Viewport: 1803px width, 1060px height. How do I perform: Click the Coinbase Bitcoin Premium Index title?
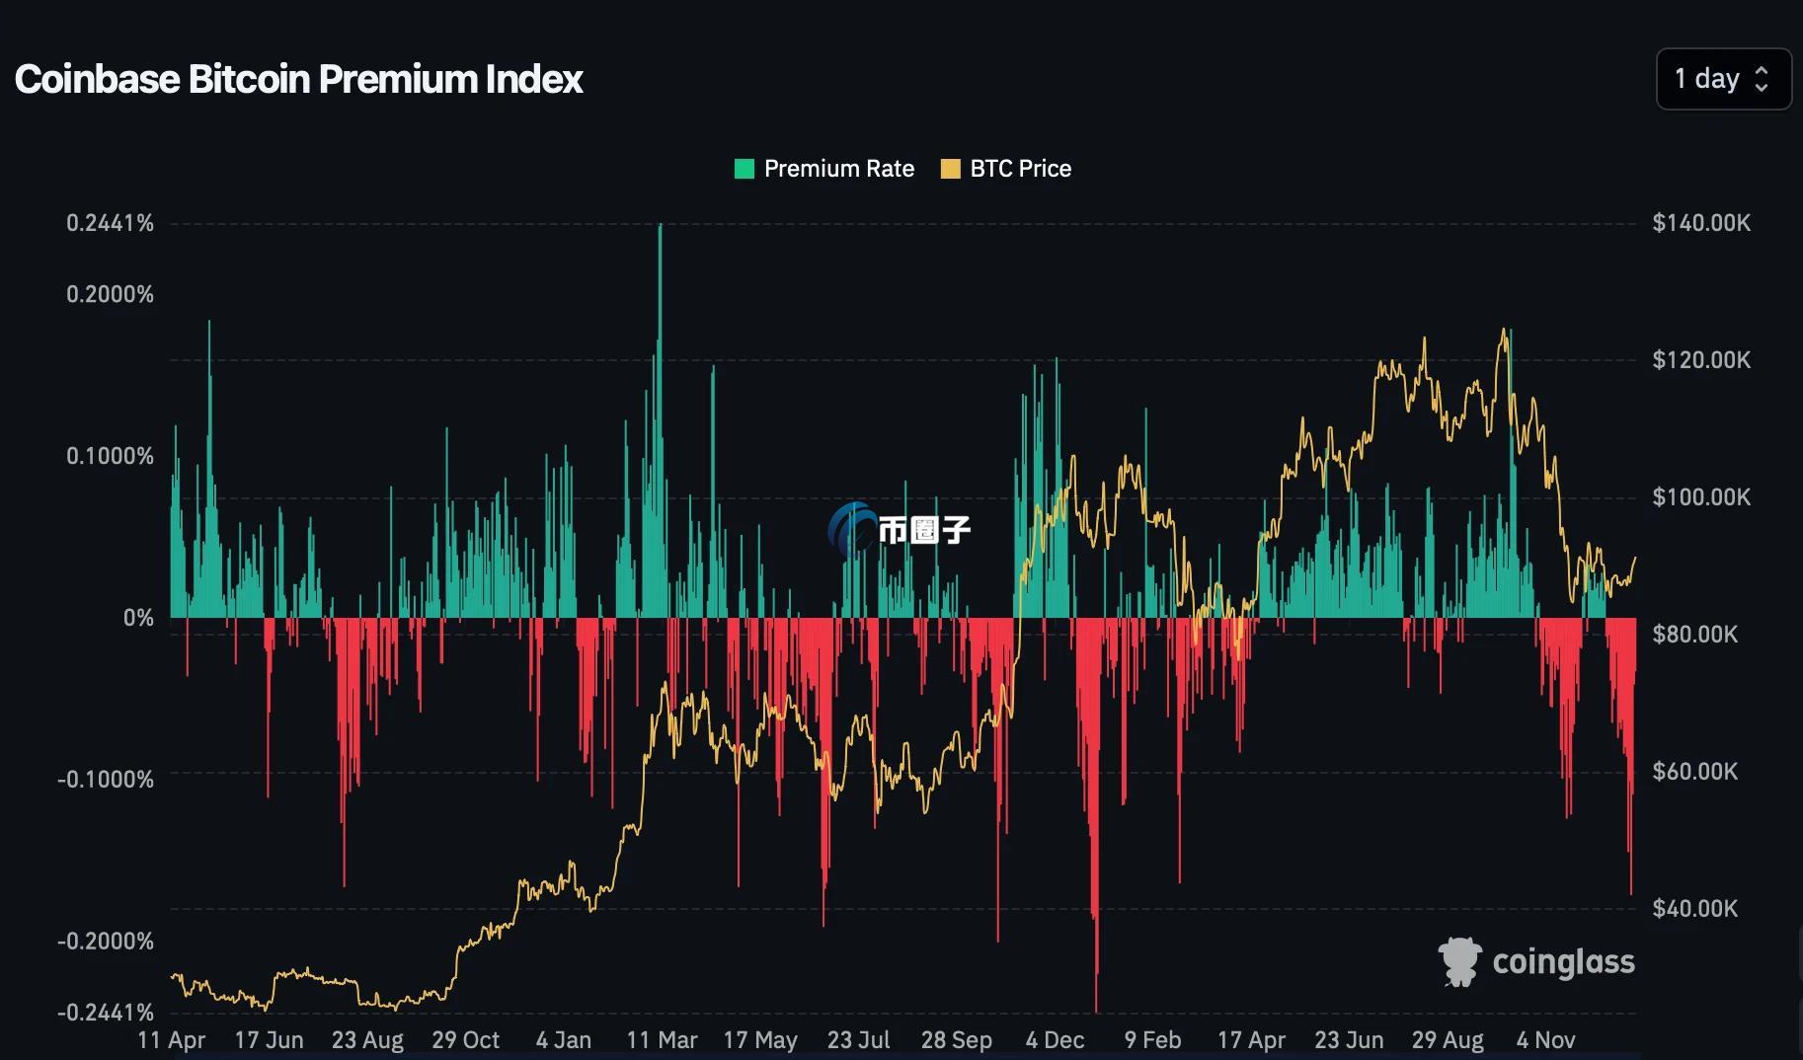298,79
